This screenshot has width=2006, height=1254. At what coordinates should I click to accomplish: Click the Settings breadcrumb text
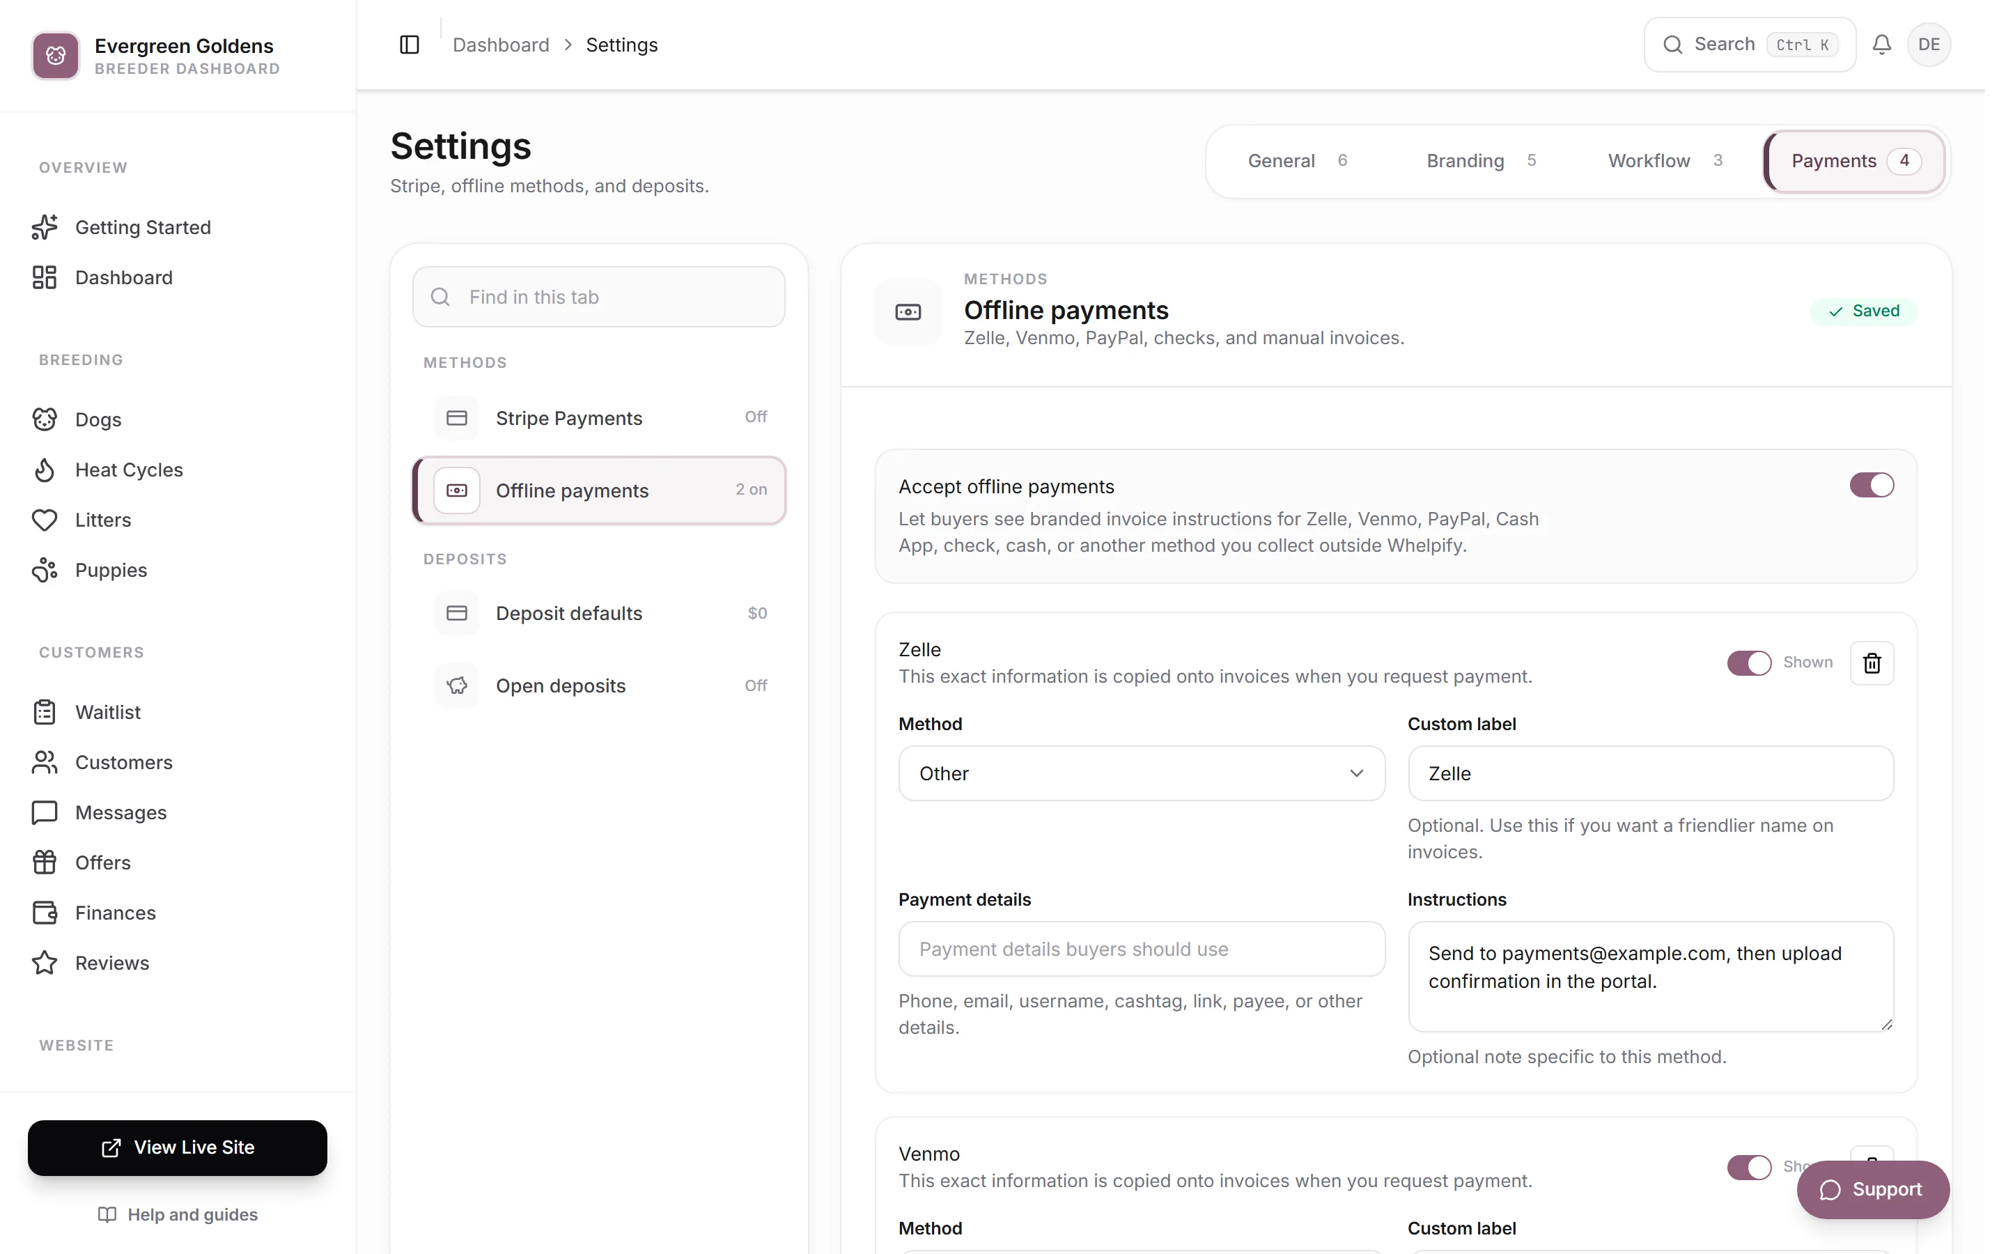622,45
